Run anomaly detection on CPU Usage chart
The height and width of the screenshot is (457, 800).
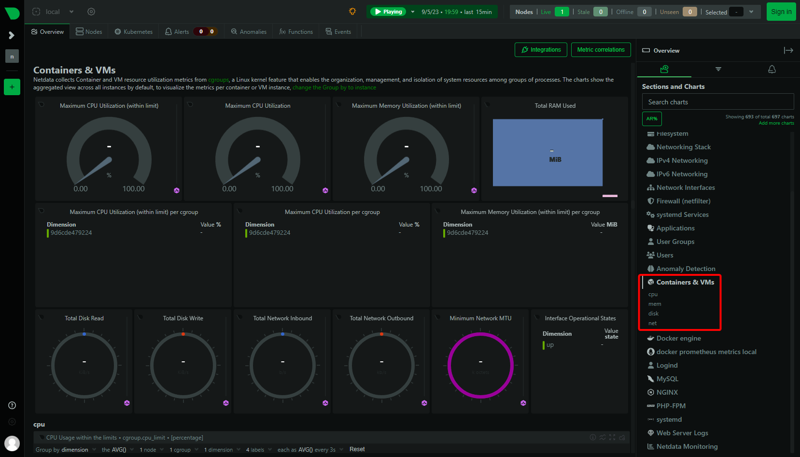coord(603,437)
